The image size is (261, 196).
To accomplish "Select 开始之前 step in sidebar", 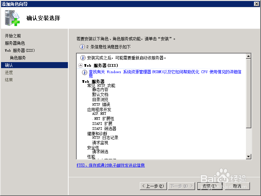I will (x=13, y=36).
